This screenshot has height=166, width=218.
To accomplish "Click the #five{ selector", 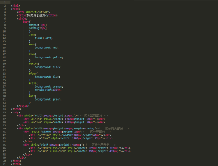I will pos(33,83).
